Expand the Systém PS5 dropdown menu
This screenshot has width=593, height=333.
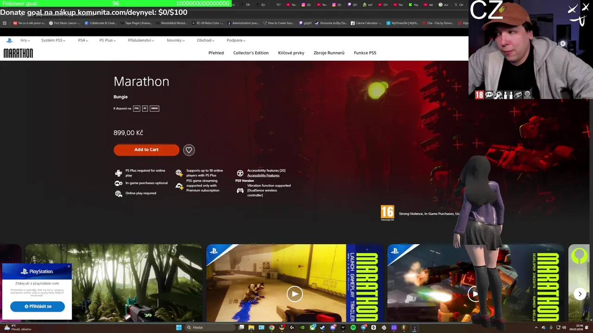pyautogui.click(x=53, y=40)
